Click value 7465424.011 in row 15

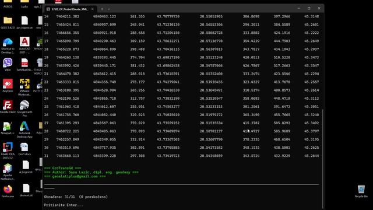coord(68,24)
